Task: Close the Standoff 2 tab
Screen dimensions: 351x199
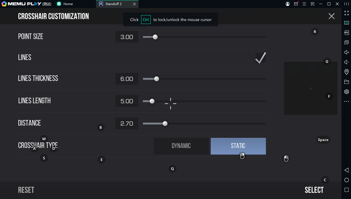Action: click(x=134, y=4)
